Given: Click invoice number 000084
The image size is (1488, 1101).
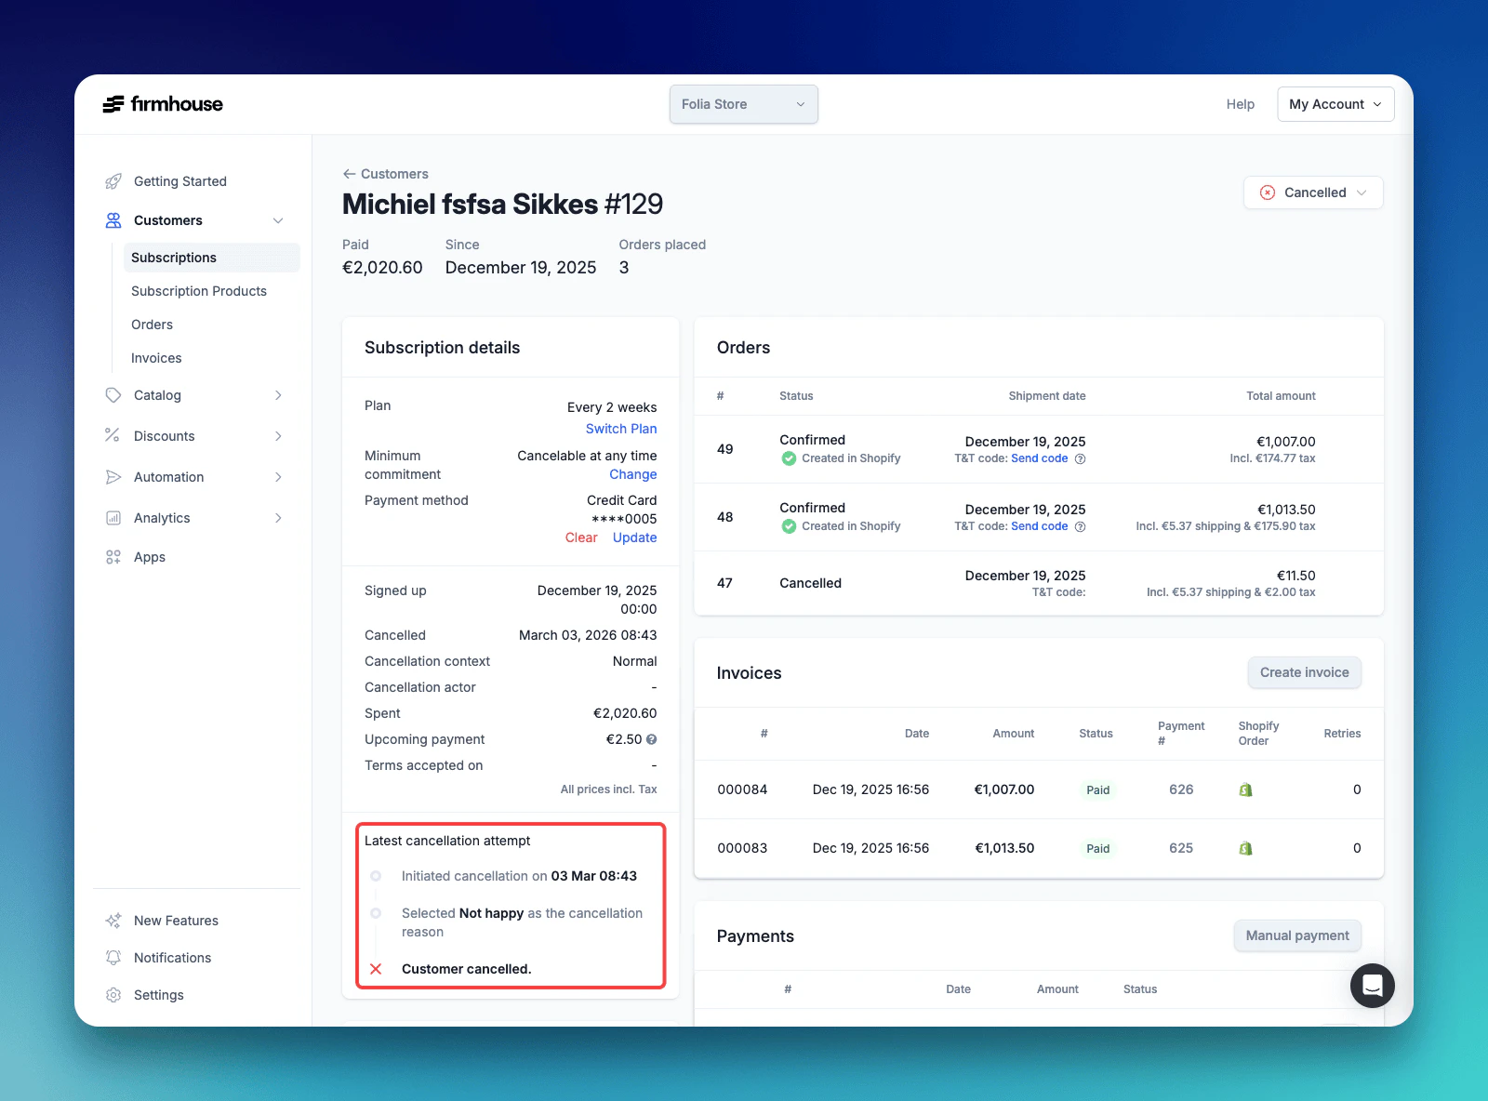Looking at the screenshot, I should (x=742, y=789).
